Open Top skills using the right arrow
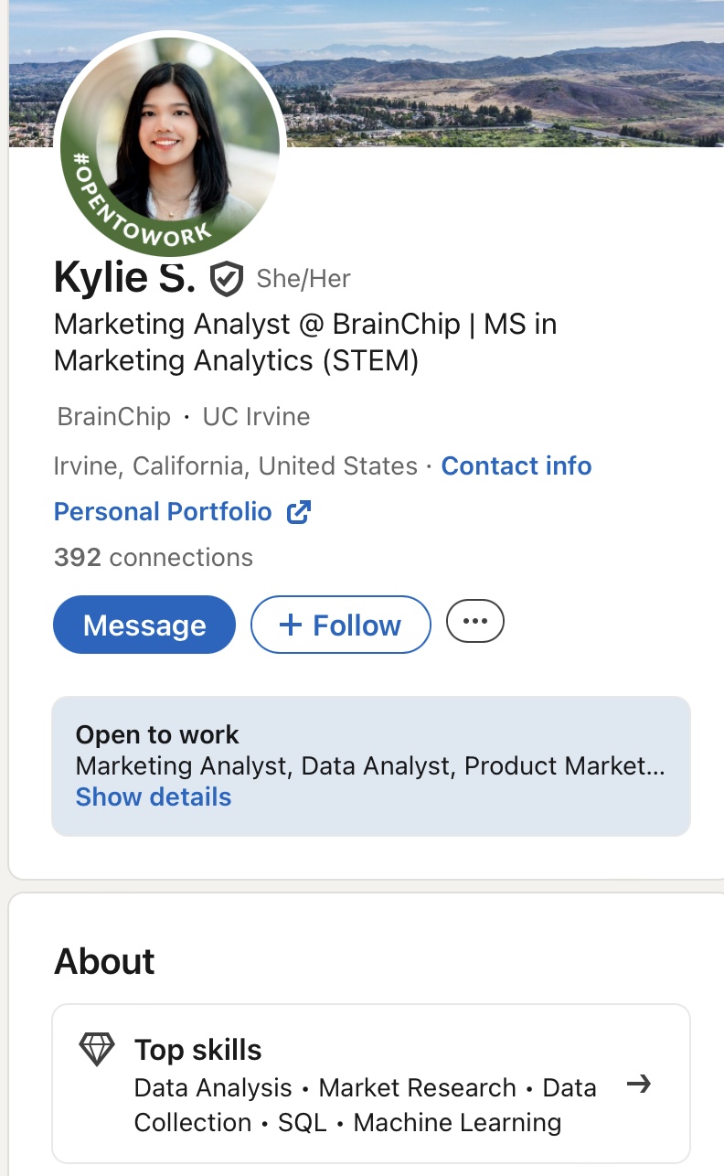Image resolution: width=724 pixels, height=1176 pixels. point(639,1085)
